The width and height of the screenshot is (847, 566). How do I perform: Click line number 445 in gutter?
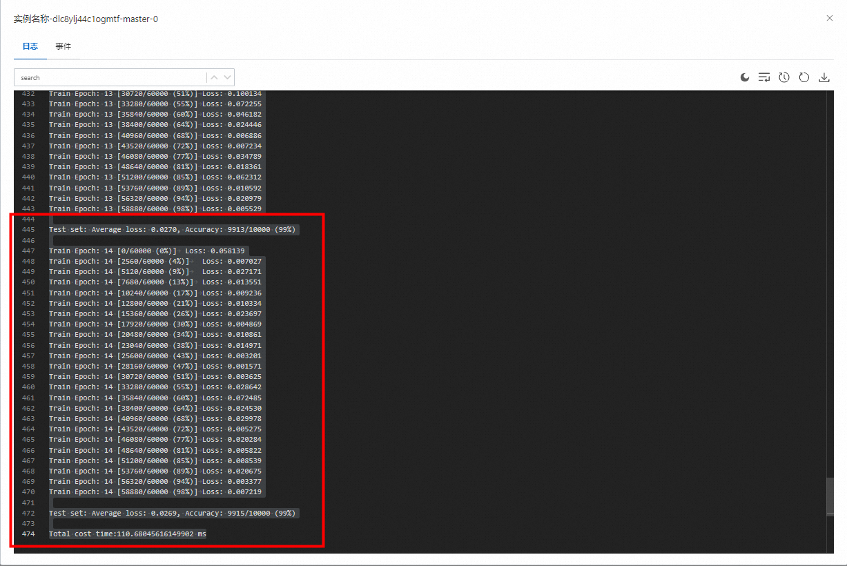[28, 230]
